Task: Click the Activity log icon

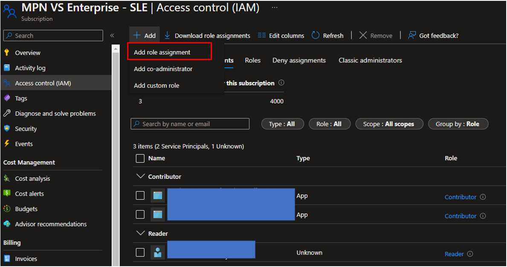Action: point(6,68)
